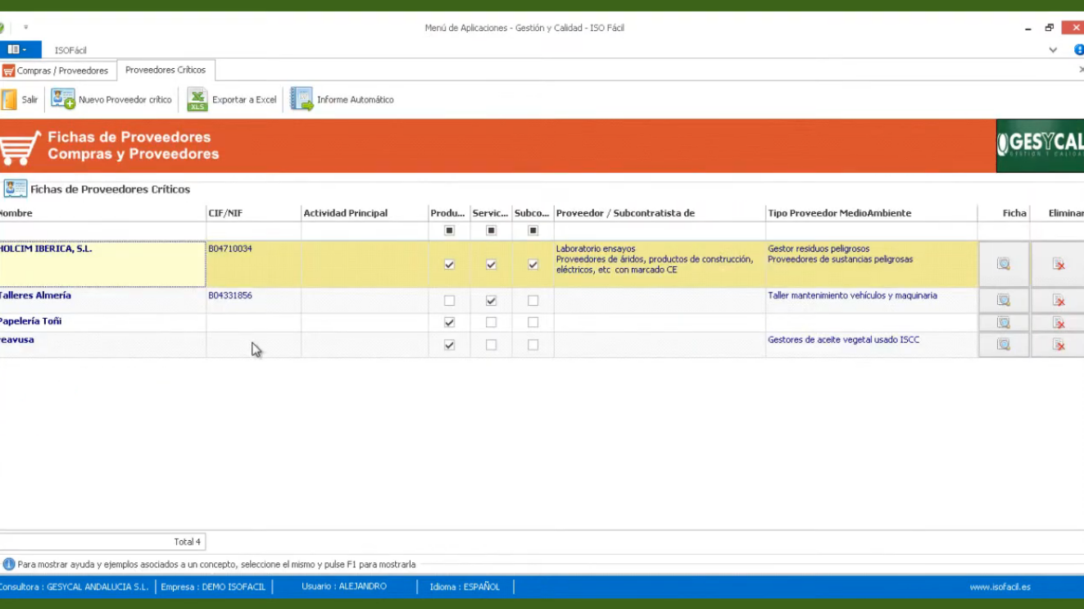Screen dimensions: 1084x609
Task: Click the Proveedor / Subcontratista de filter field
Action: tap(660, 231)
